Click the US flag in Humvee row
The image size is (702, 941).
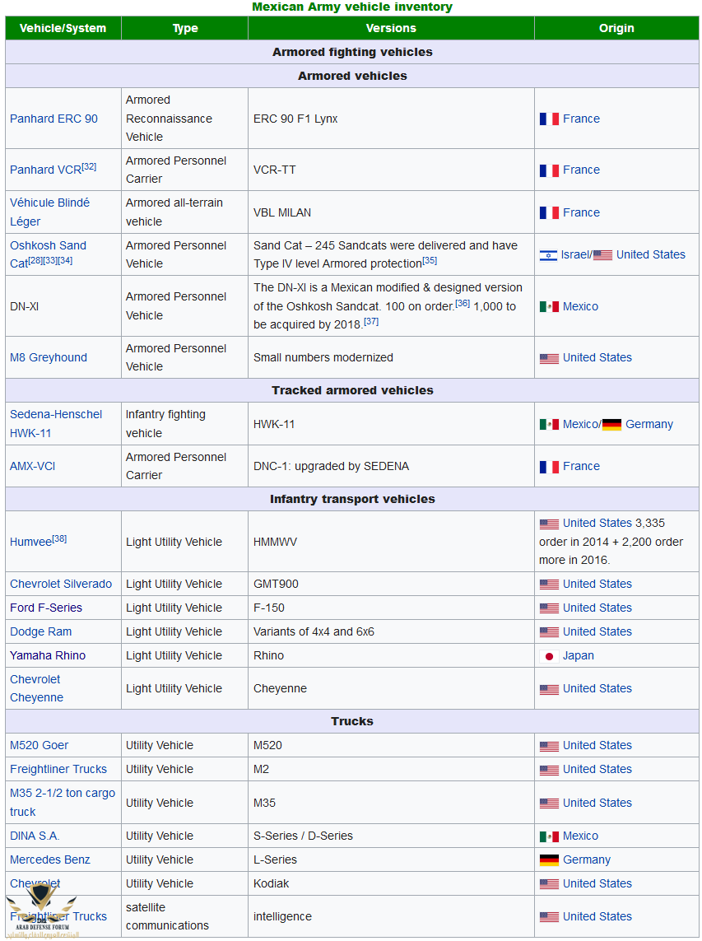[549, 524]
